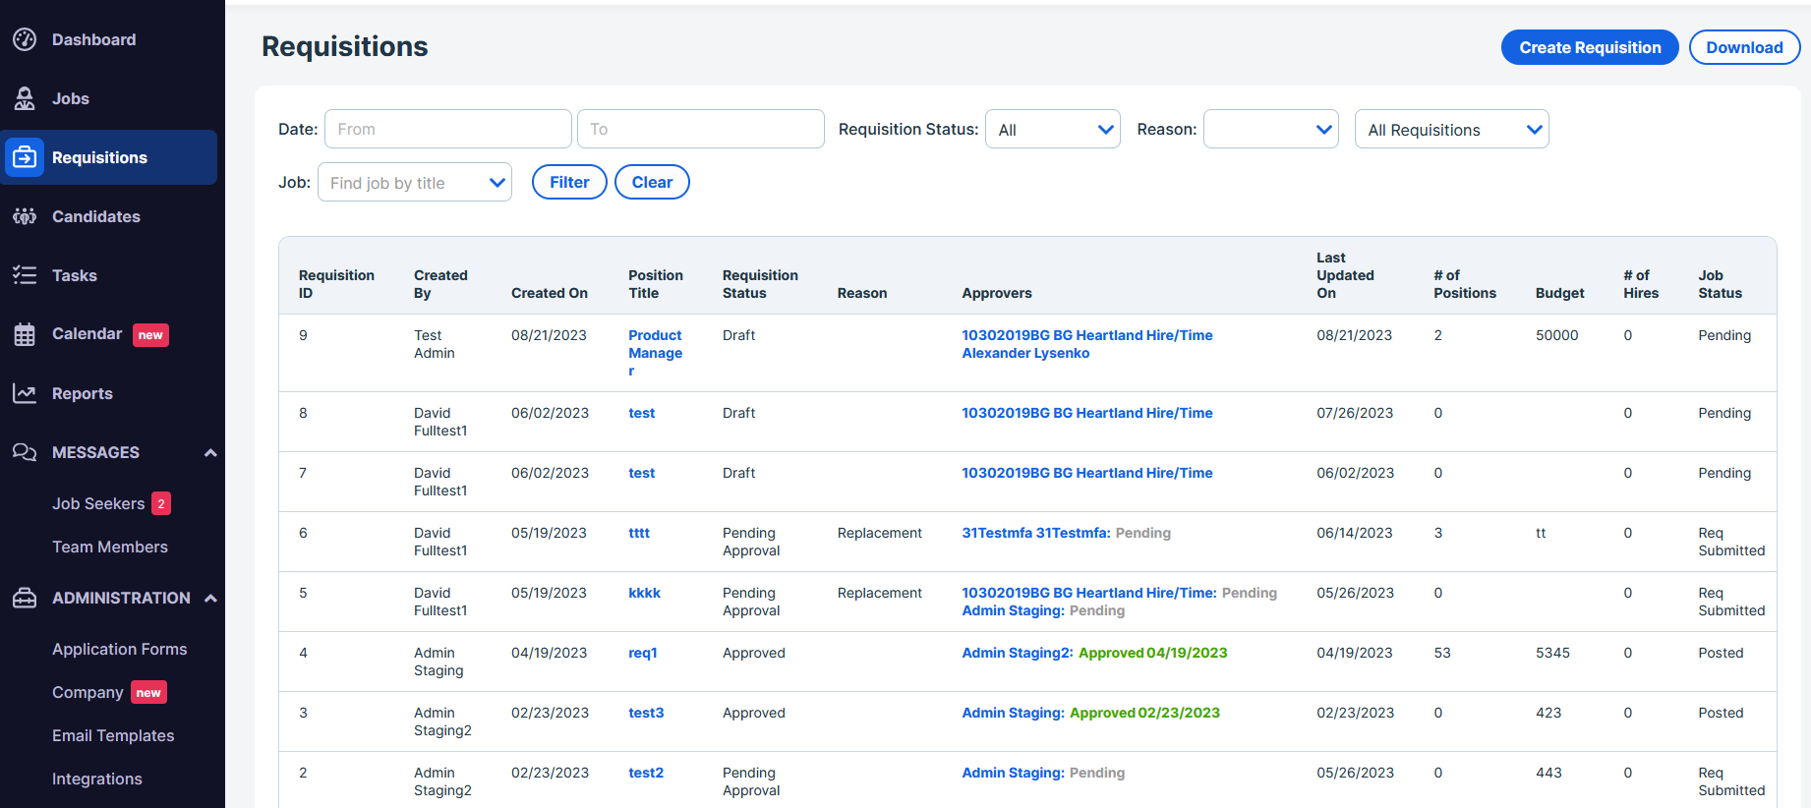Open Email Templates page

[113, 735]
